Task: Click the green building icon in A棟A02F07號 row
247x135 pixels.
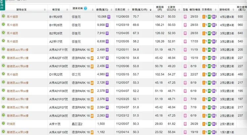Action: pos(209,107)
